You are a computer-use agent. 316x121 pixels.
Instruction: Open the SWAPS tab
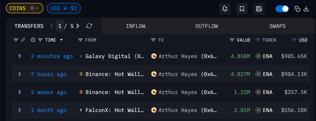pyautogui.click(x=277, y=26)
